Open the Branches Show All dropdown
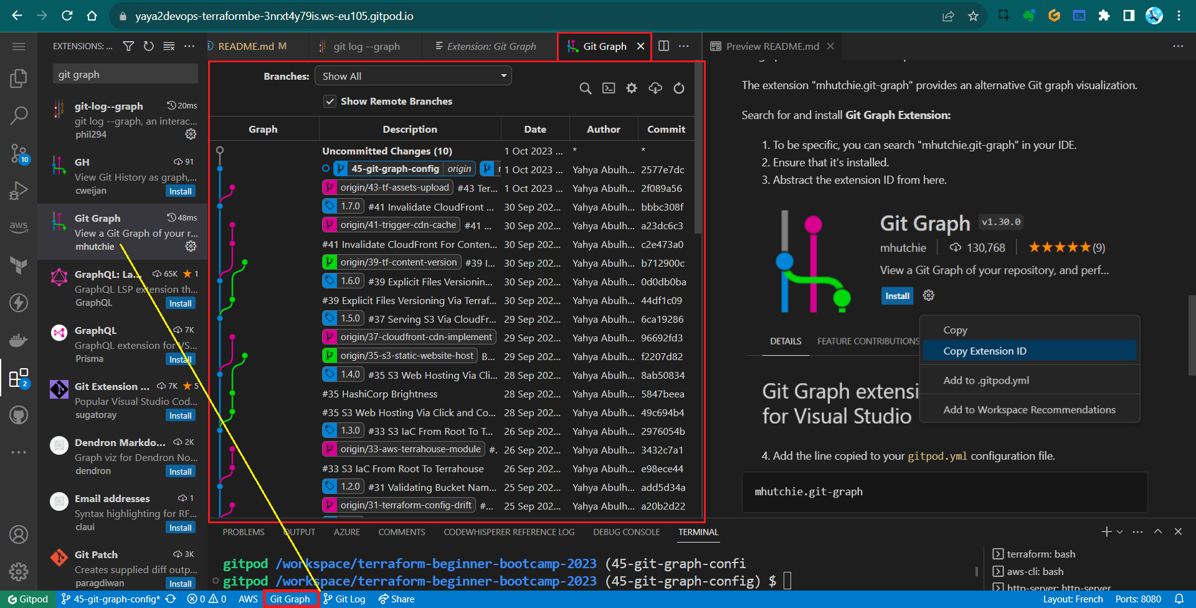 (x=413, y=76)
